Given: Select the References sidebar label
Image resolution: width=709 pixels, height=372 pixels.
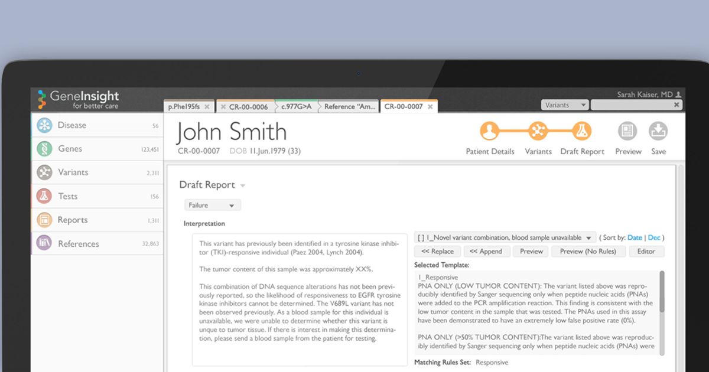Looking at the screenshot, I should click(79, 243).
